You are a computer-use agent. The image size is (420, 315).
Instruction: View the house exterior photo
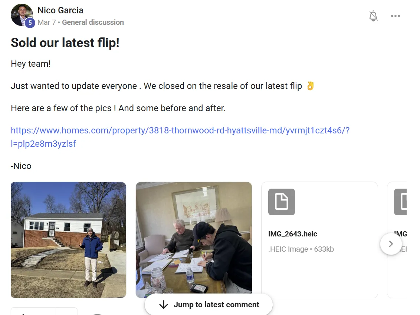[x=68, y=240]
